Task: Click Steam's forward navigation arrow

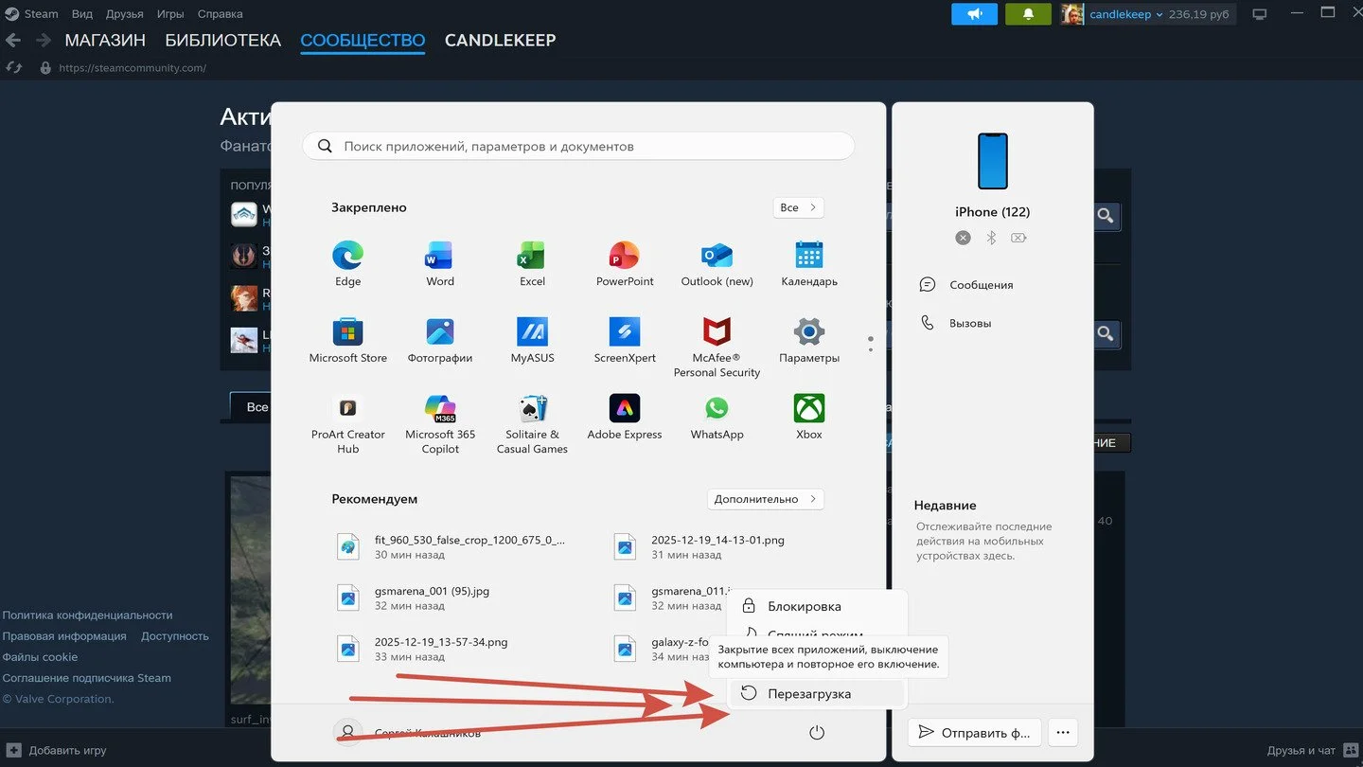Action: click(43, 41)
